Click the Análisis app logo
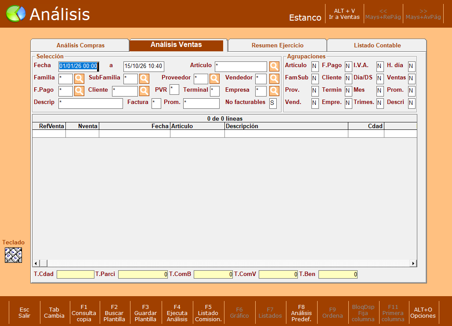Image resolution: width=452 pixels, height=326 pixels. (x=15, y=14)
